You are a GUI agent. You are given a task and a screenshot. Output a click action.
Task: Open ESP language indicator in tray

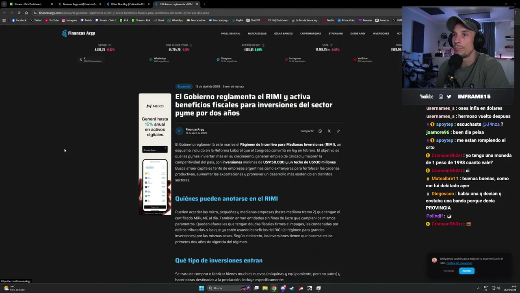pos(486,288)
